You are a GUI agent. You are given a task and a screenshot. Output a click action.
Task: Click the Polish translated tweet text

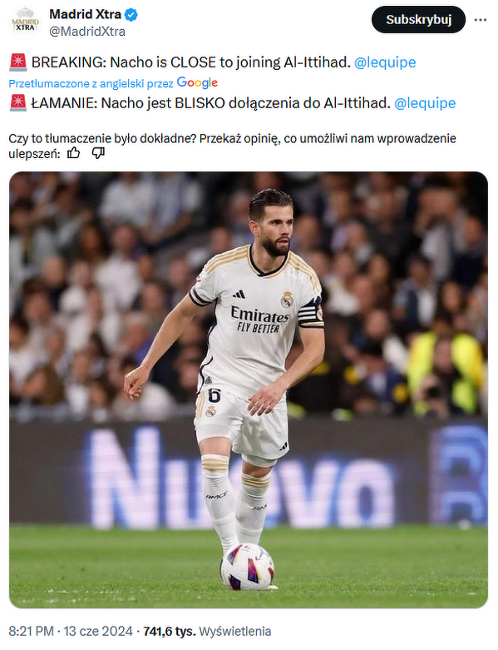tap(210, 103)
